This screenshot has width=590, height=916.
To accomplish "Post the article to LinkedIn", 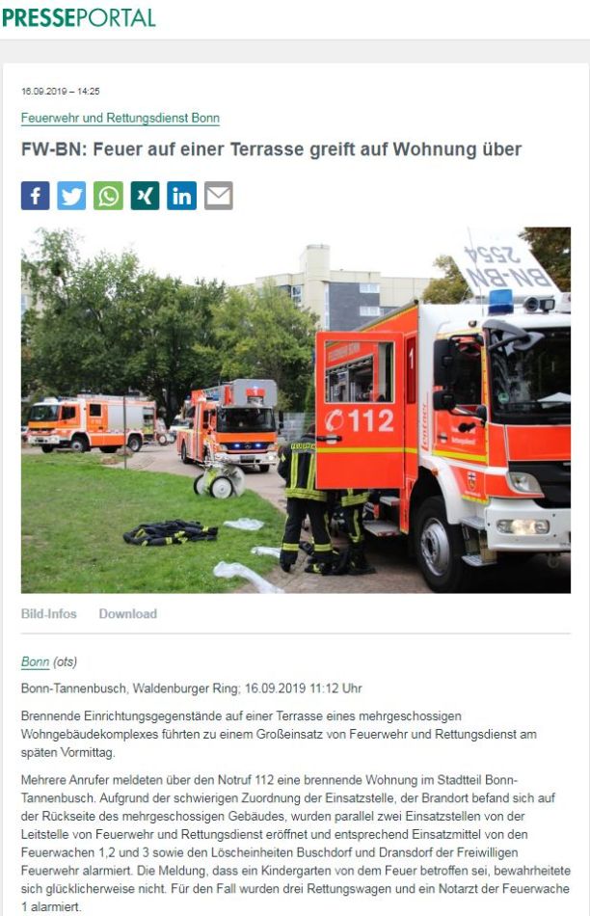I will coord(181,195).
